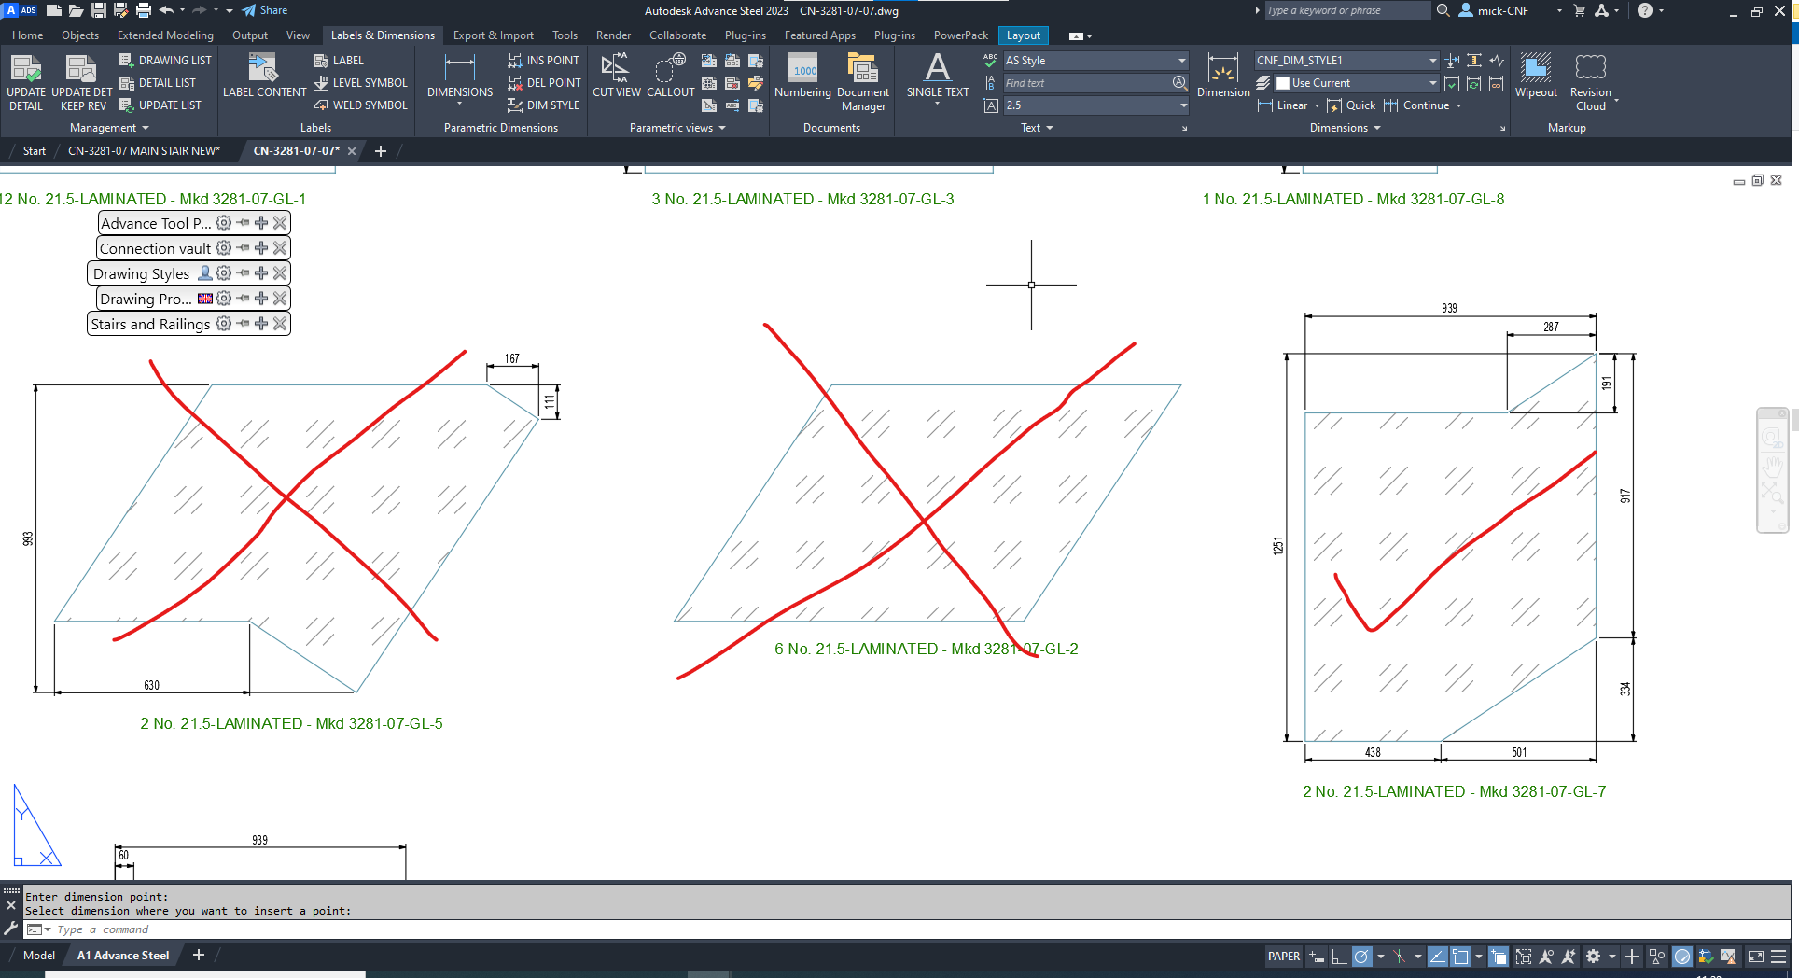Open the AS Style dropdown
This screenshot has width=1799, height=978.
1180,60
